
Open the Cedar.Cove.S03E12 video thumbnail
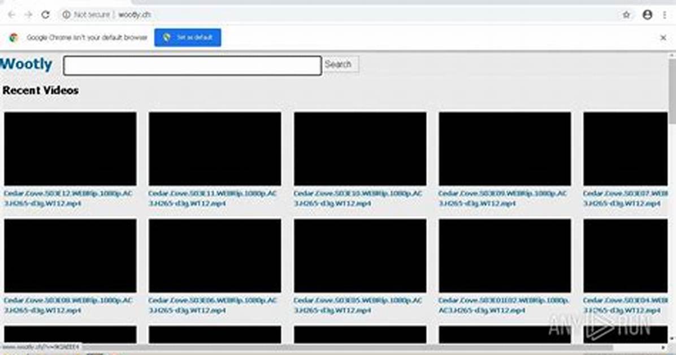[x=70, y=149]
